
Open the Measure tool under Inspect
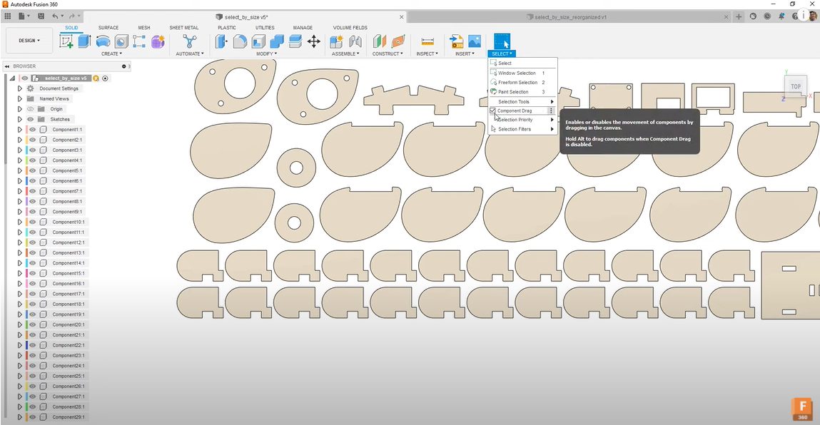coord(427,41)
